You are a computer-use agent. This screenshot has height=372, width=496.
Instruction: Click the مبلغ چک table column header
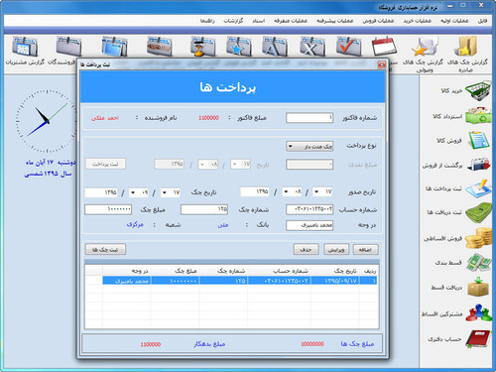click(x=175, y=271)
